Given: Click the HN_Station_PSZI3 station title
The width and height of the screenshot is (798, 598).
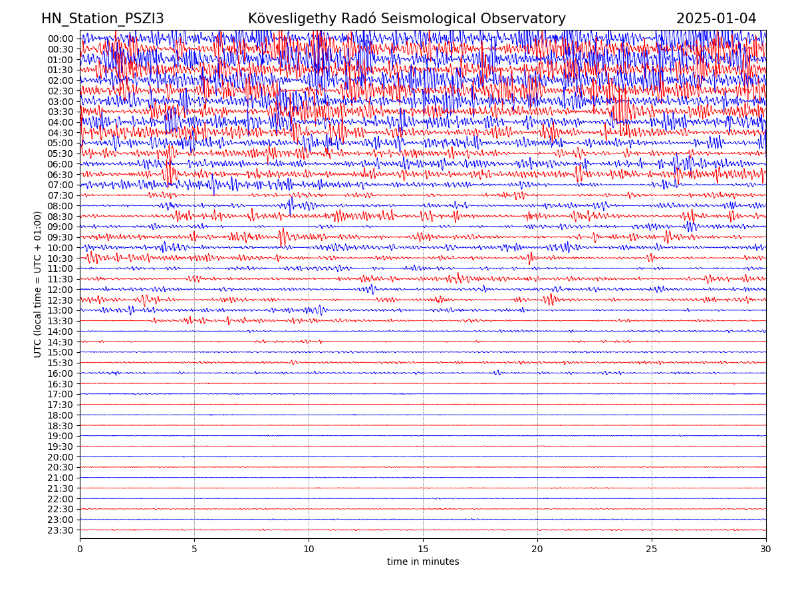Looking at the screenshot, I should [102, 19].
